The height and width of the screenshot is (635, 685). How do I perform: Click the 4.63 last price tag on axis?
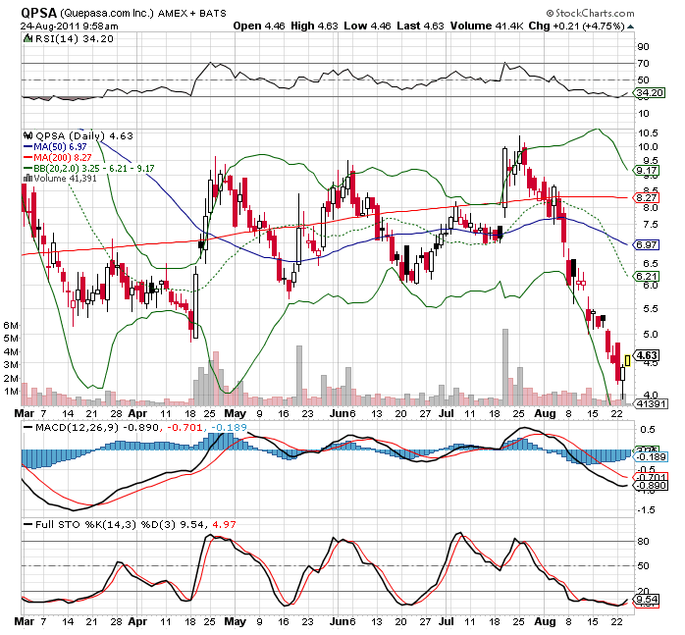(x=646, y=355)
